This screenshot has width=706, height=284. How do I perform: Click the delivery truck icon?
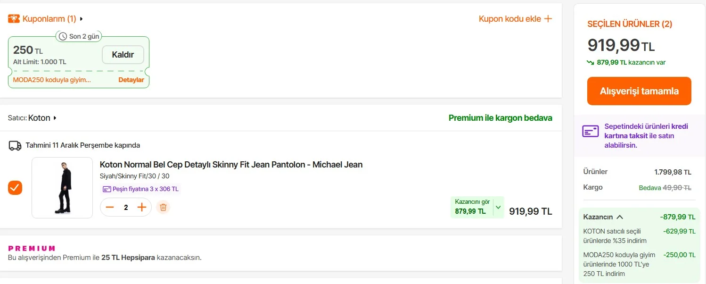(x=15, y=145)
